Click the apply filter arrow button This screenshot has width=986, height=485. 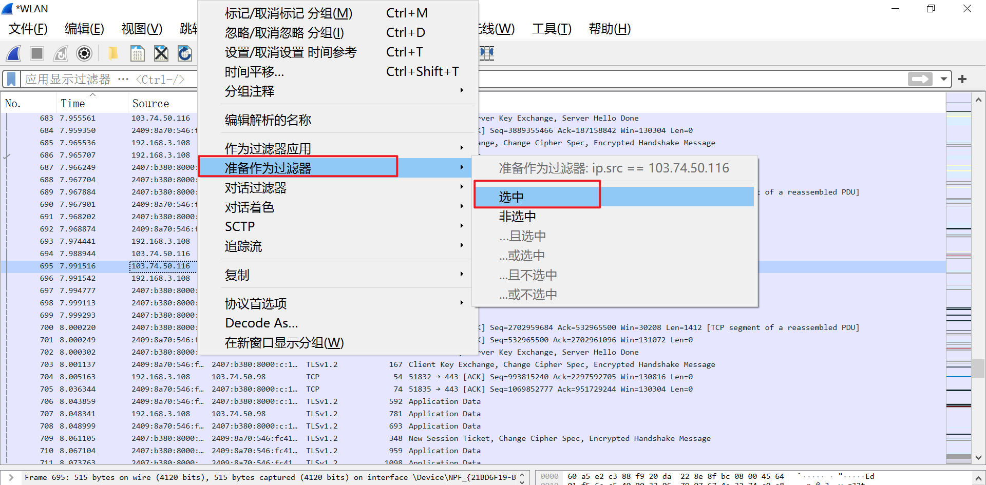coord(920,79)
